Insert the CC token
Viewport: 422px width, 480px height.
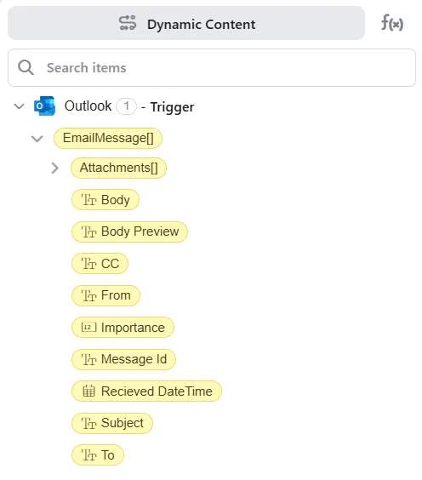click(100, 264)
